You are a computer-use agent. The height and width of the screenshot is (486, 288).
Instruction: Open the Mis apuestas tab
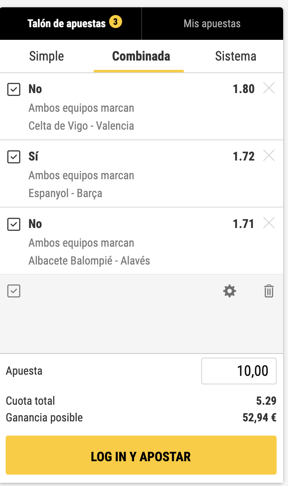[212, 23]
